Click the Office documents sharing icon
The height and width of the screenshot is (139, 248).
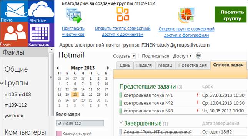[x=123, y=14]
